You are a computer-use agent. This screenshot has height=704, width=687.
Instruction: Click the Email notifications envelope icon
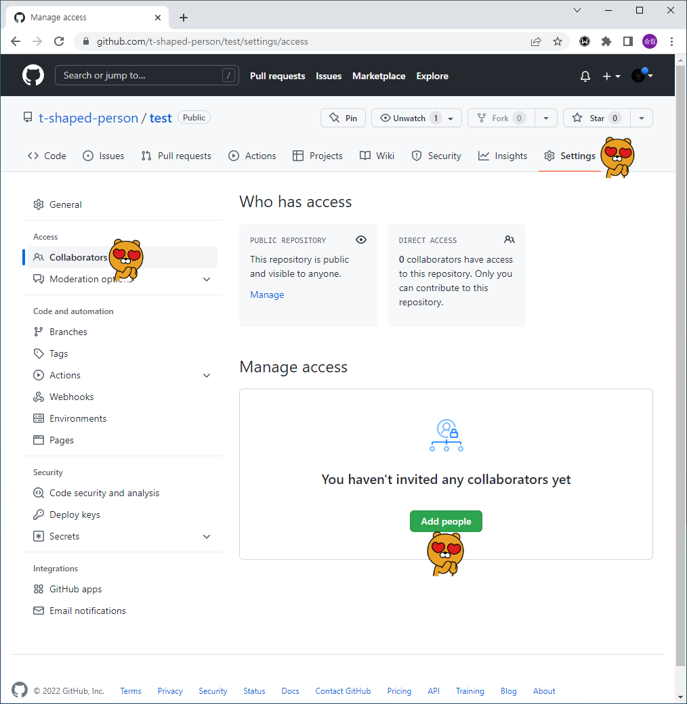click(x=39, y=611)
